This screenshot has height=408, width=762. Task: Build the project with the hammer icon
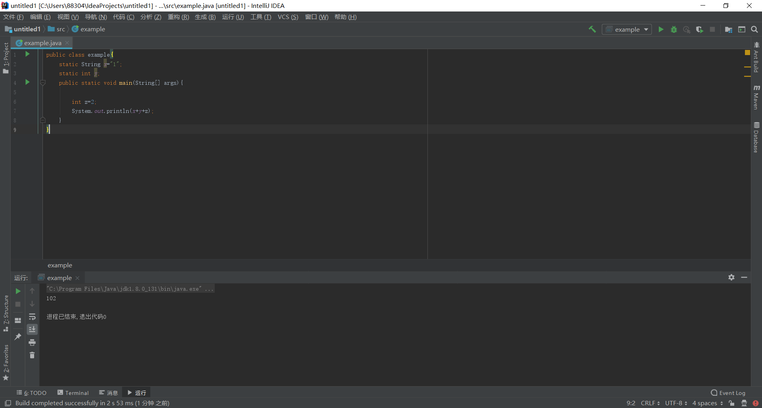coord(592,29)
